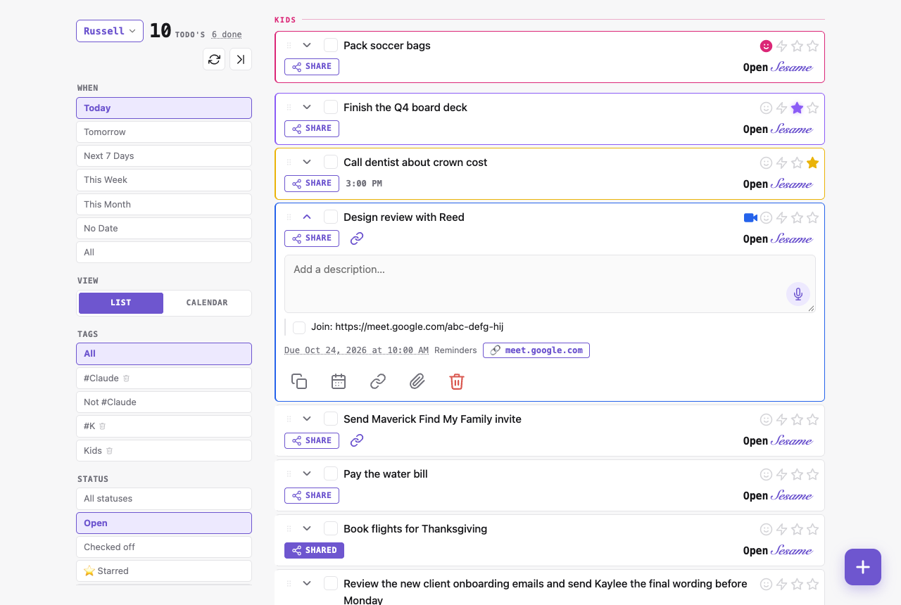
Task: Click link icon beside Share on Design review
Action: coord(357,238)
